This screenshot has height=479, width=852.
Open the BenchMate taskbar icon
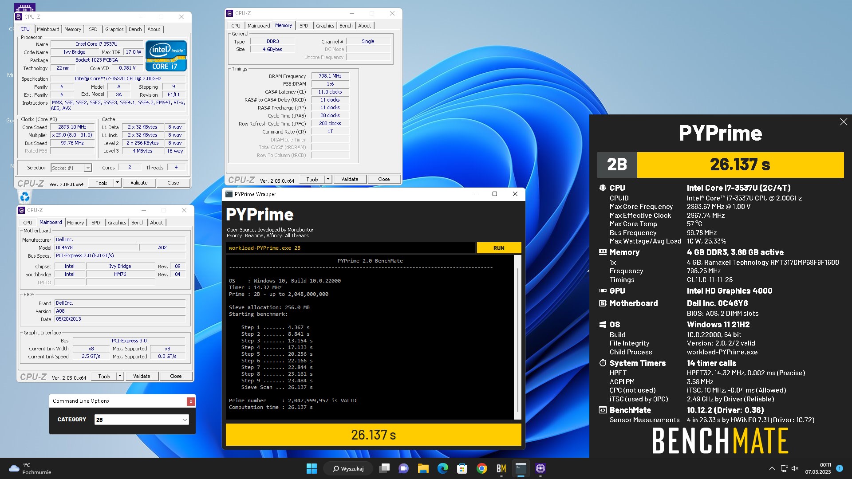coord(501,468)
